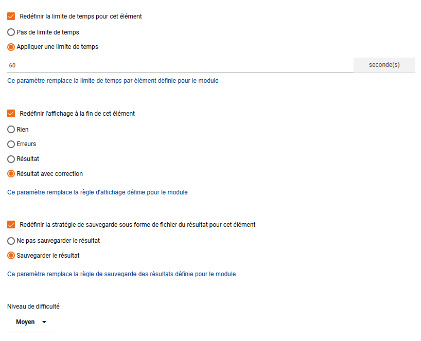
Task: Select 'Appliquer une limite de temps' radio
Action: tap(11, 47)
